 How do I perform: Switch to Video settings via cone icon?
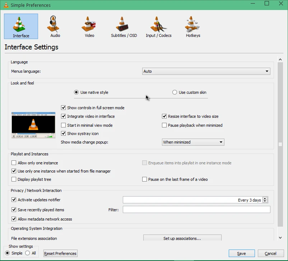89,26
